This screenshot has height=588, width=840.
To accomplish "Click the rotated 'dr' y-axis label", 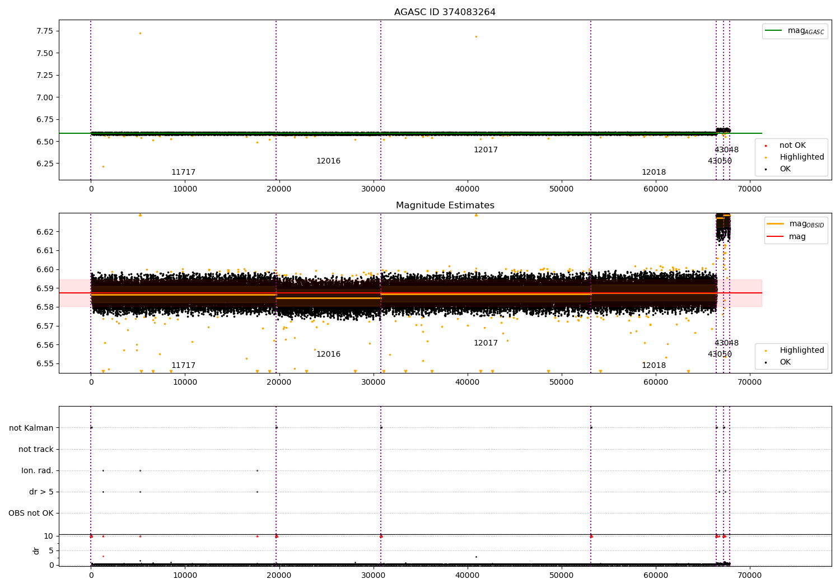I will [36, 550].
